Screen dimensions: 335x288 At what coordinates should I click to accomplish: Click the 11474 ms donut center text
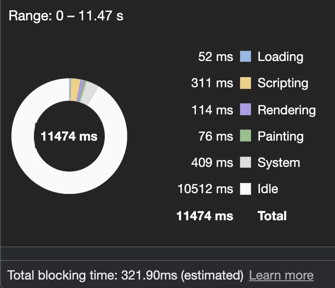click(x=69, y=136)
